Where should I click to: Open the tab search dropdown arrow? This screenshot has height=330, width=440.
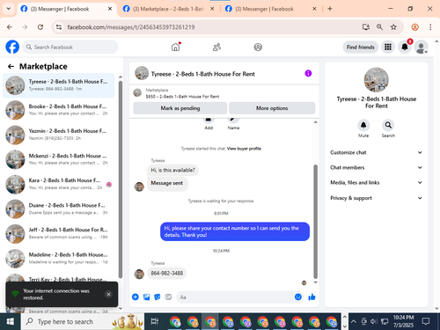tap(9, 9)
